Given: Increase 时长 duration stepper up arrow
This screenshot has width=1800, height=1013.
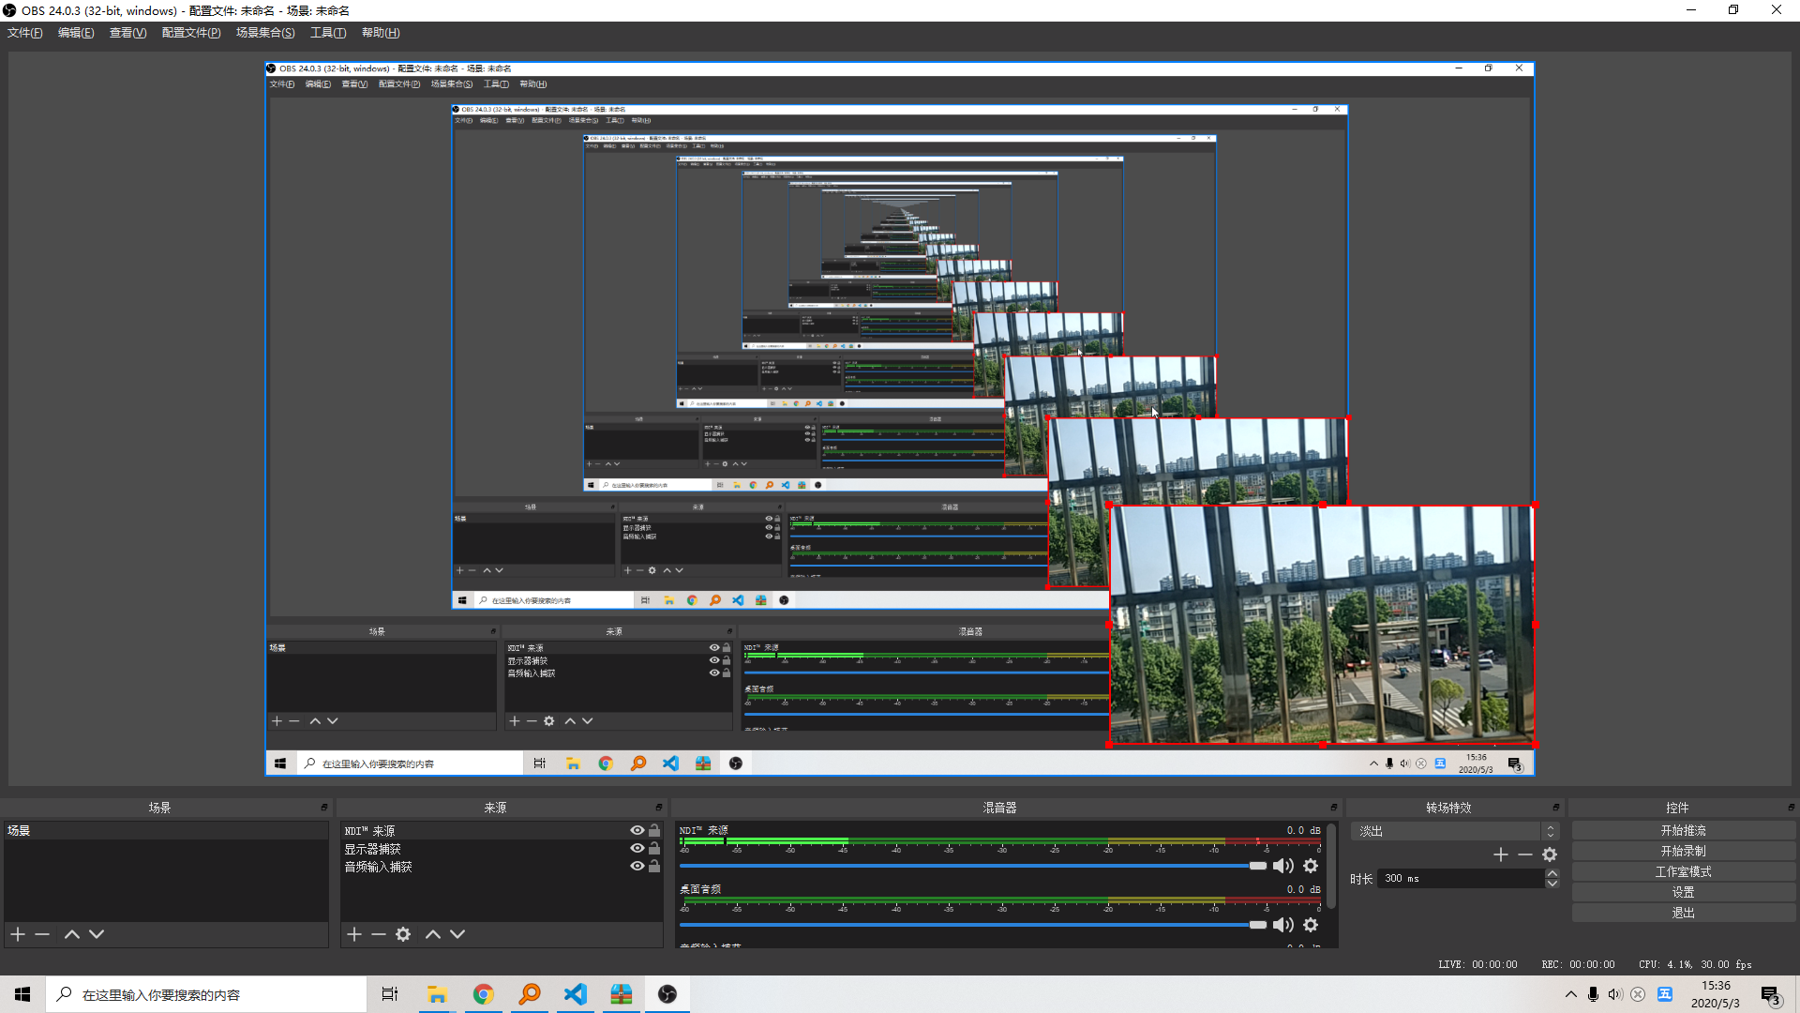Looking at the screenshot, I should pyautogui.click(x=1552, y=873).
